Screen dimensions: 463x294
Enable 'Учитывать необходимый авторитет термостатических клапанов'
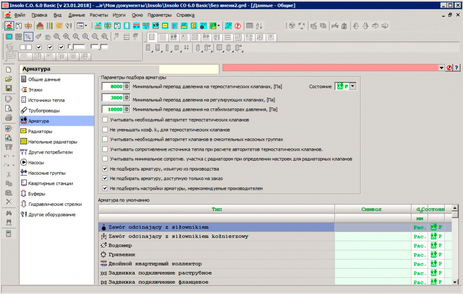(105, 120)
